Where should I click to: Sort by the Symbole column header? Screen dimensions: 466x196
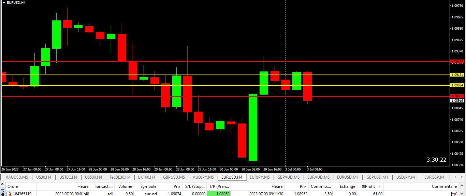146,186
